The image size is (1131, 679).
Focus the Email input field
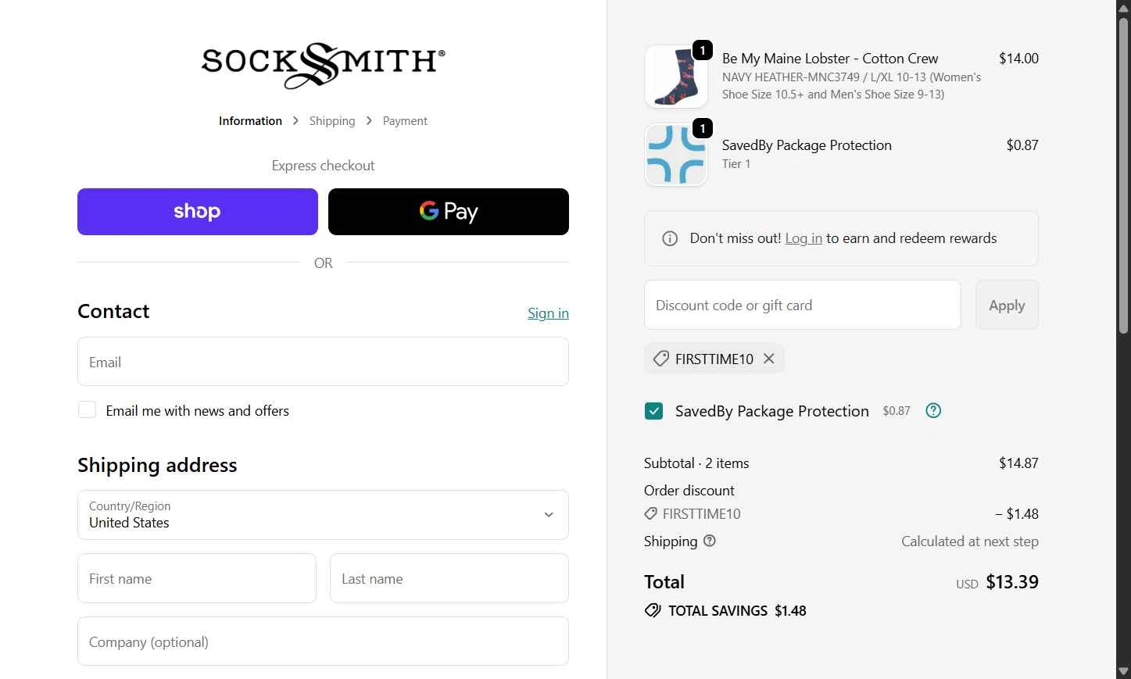(x=323, y=362)
